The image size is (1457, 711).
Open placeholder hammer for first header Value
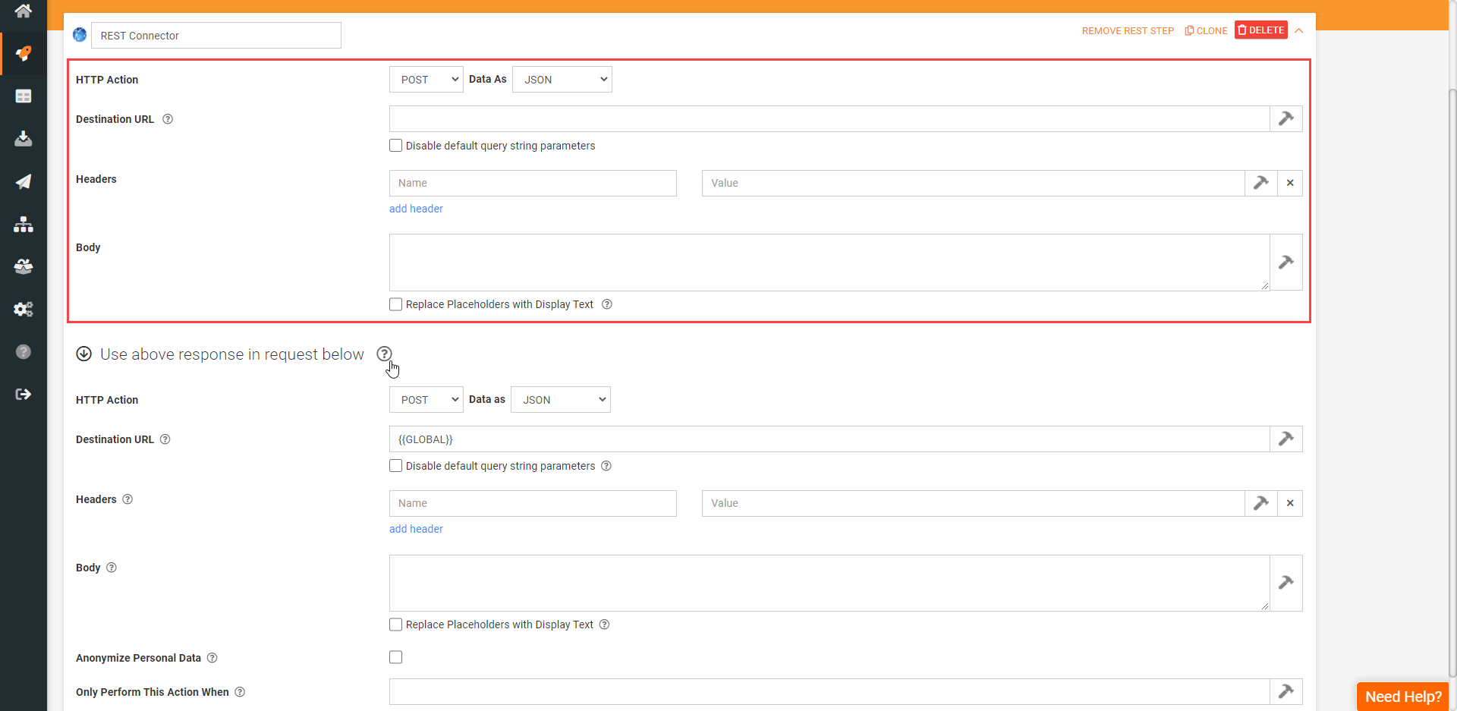[1260, 183]
